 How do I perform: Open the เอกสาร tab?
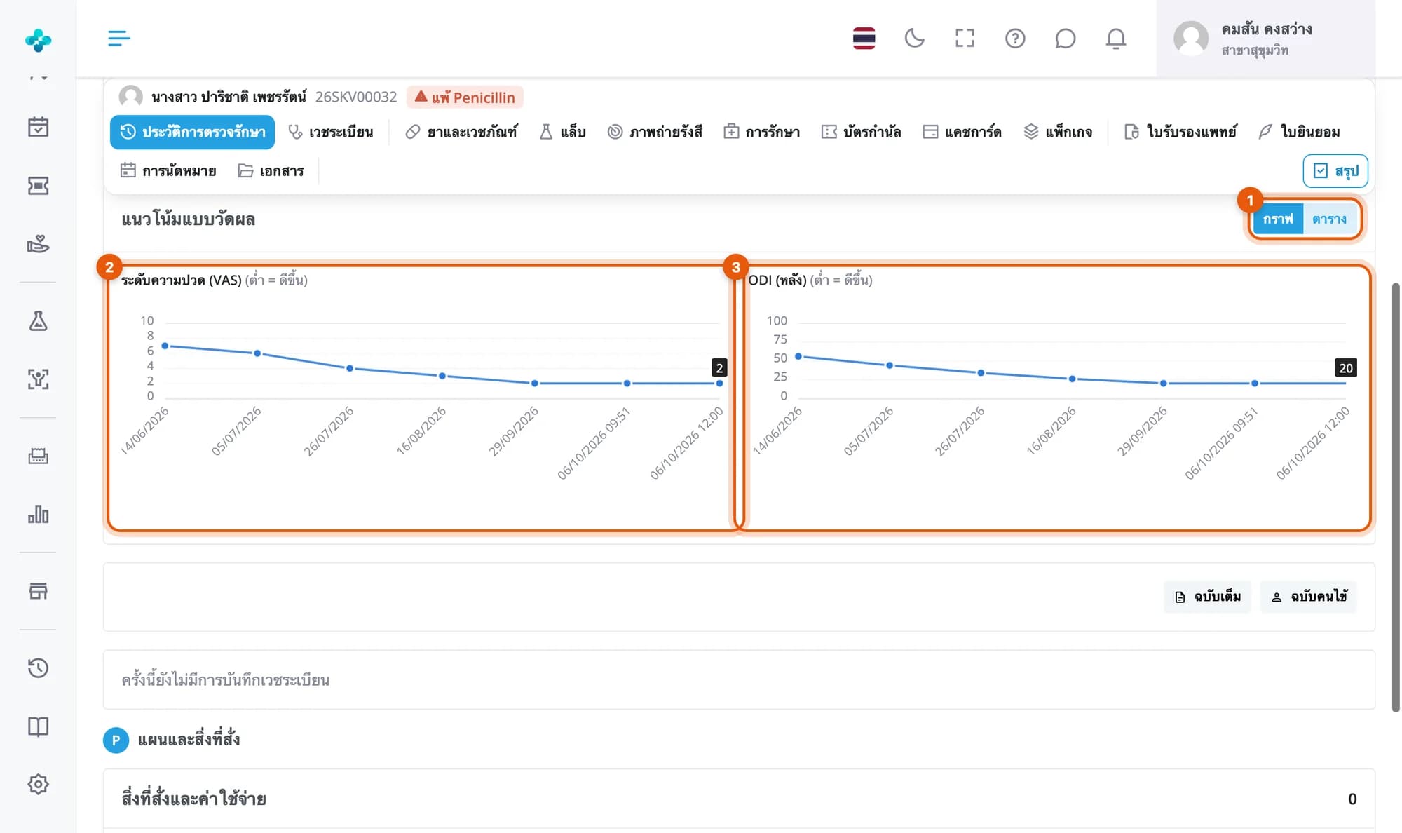(271, 171)
